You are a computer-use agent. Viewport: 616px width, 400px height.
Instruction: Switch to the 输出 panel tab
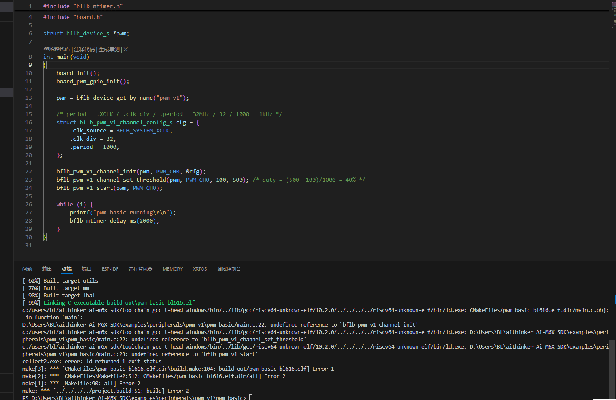(47, 269)
